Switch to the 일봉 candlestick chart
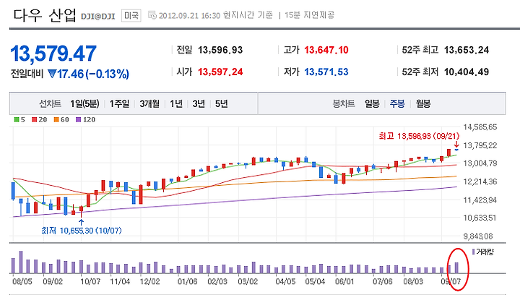Image resolution: width=520 pixels, height=295 pixels. tap(372, 104)
